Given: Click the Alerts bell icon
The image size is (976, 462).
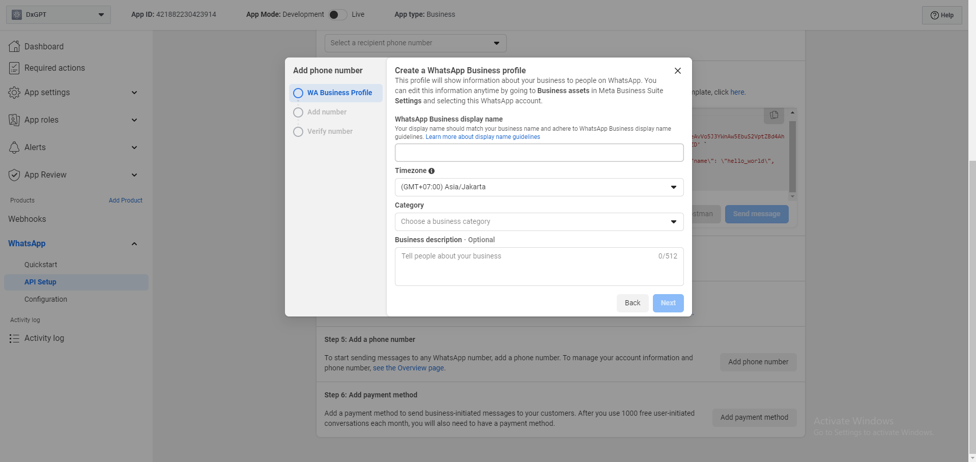Looking at the screenshot, I should (x=14, y=148).
